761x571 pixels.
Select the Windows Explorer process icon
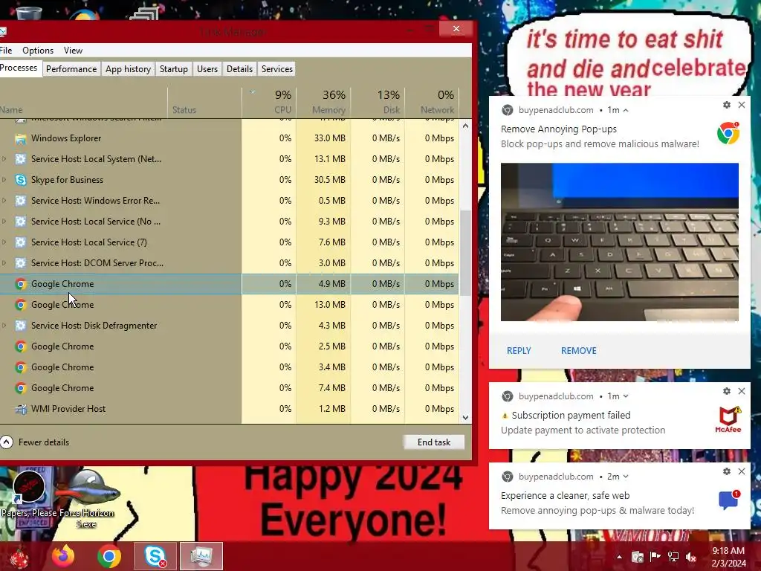[20, 139]
